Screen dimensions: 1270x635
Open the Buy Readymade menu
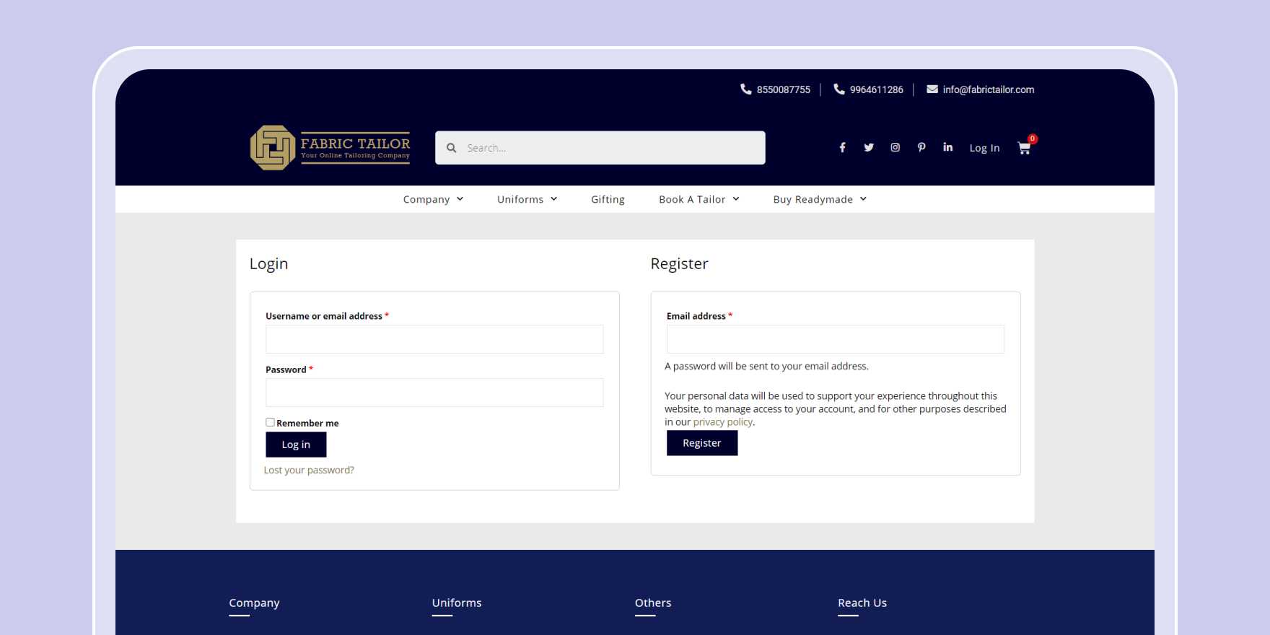tap(820, 200)
